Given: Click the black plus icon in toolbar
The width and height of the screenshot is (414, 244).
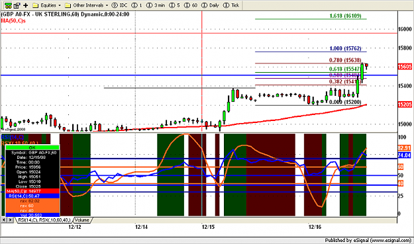Looking at the screenshot, I should [26, 5].
